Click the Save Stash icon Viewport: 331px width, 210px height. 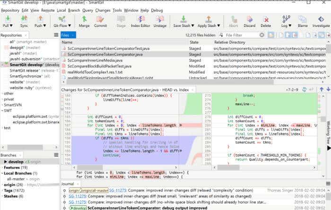tap(183, 19)
